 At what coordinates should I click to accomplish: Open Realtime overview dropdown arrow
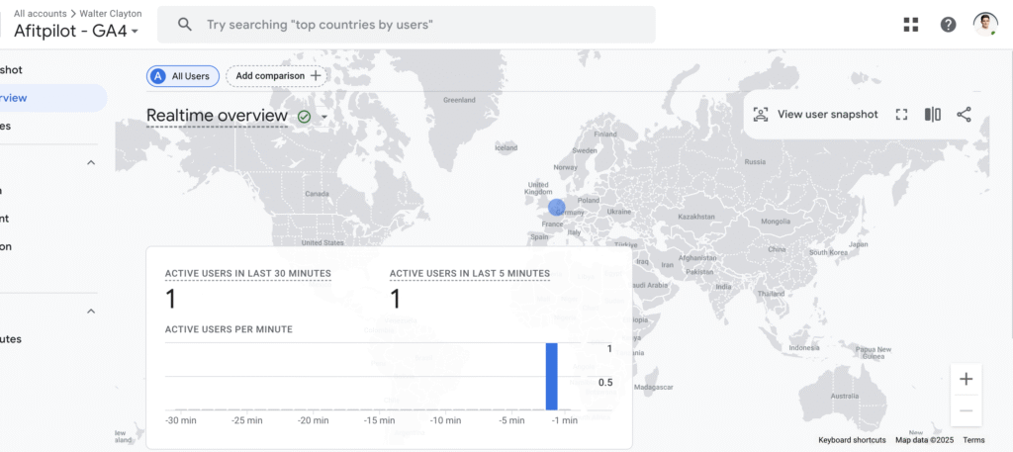323,117
